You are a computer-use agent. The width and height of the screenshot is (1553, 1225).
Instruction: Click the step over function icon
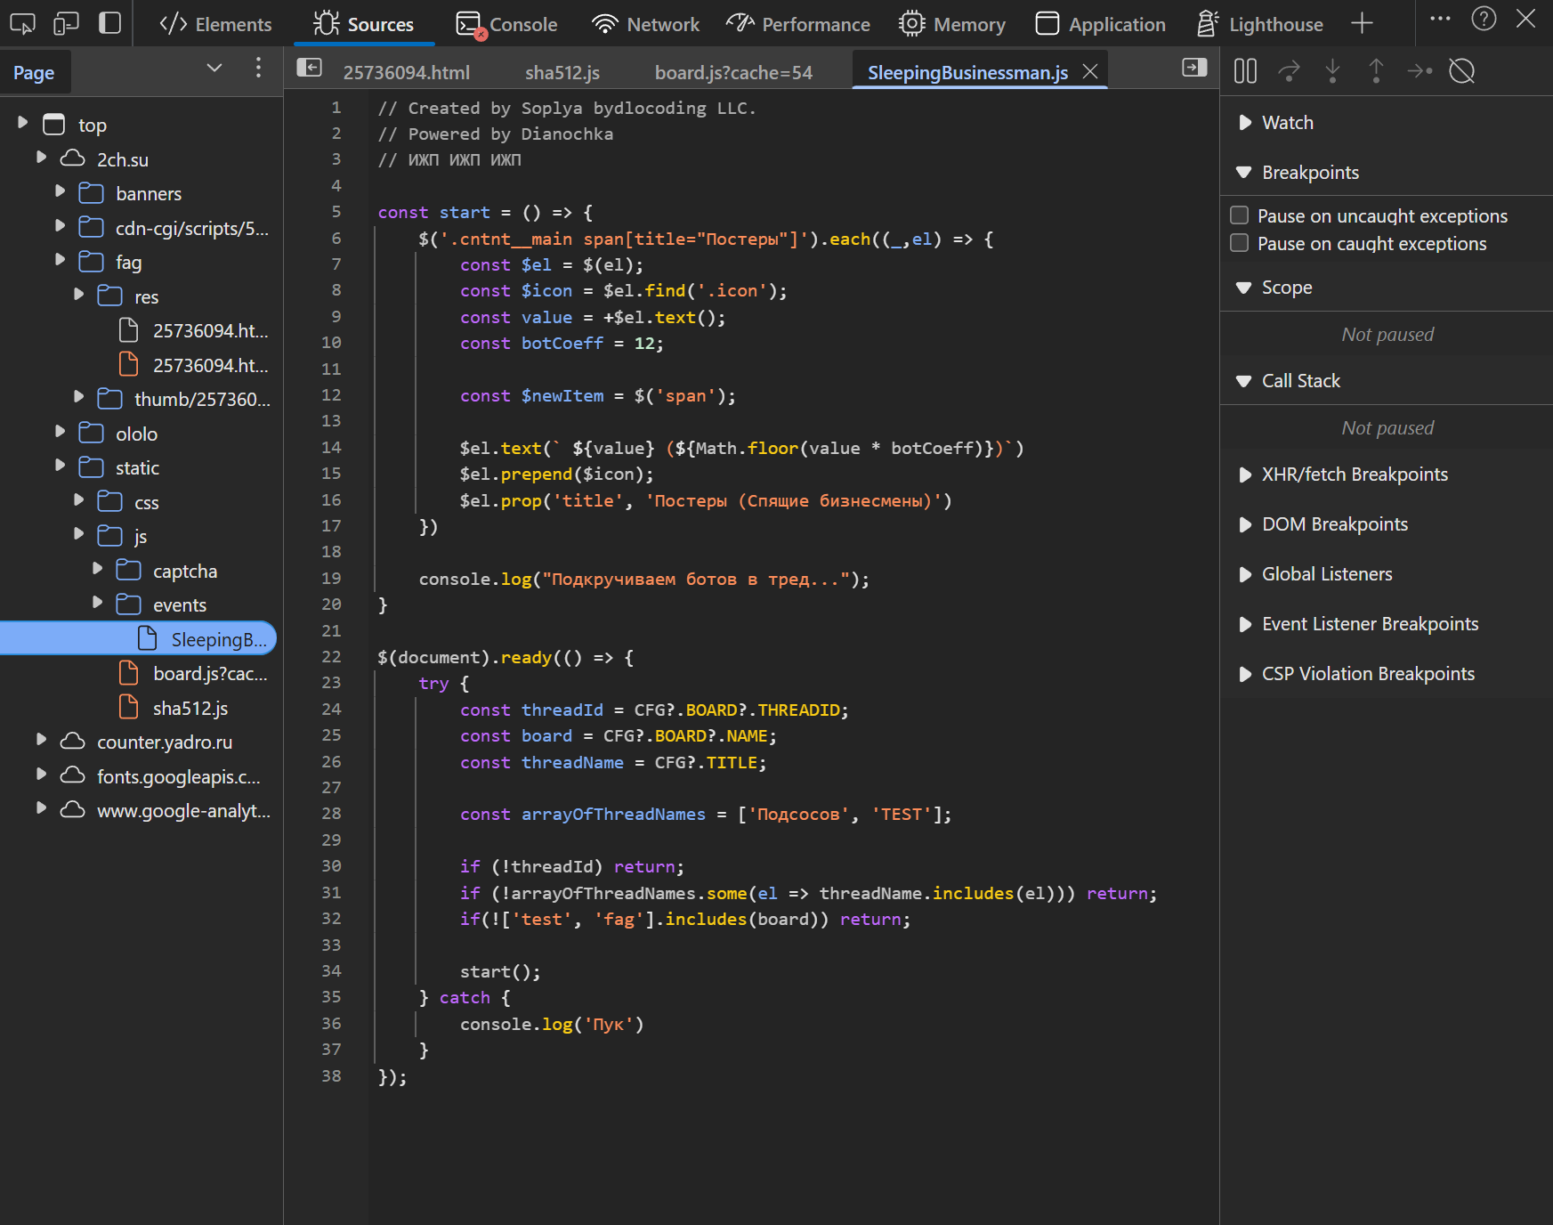click(1289, 71)
